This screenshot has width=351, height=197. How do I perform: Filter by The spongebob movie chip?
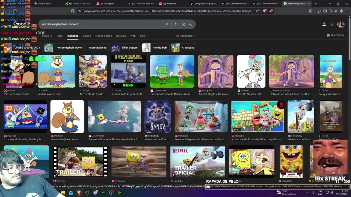coord(64,48)
